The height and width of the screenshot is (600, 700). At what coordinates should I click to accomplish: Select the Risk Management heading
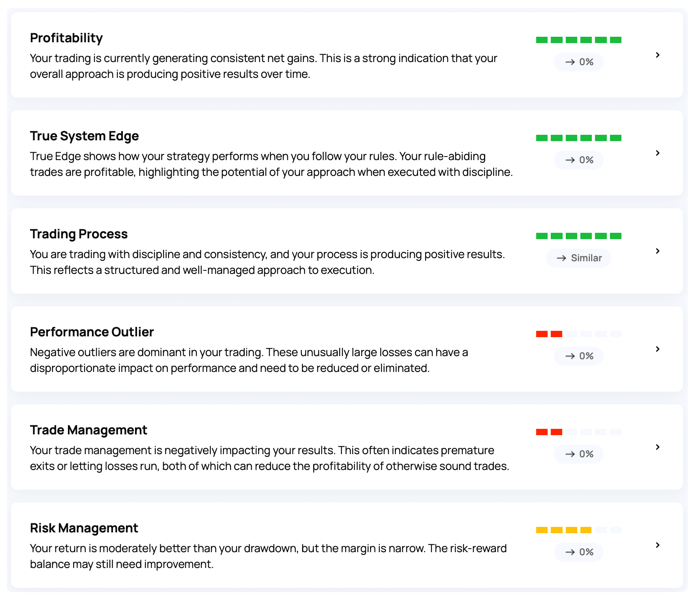tap(84, 528)
